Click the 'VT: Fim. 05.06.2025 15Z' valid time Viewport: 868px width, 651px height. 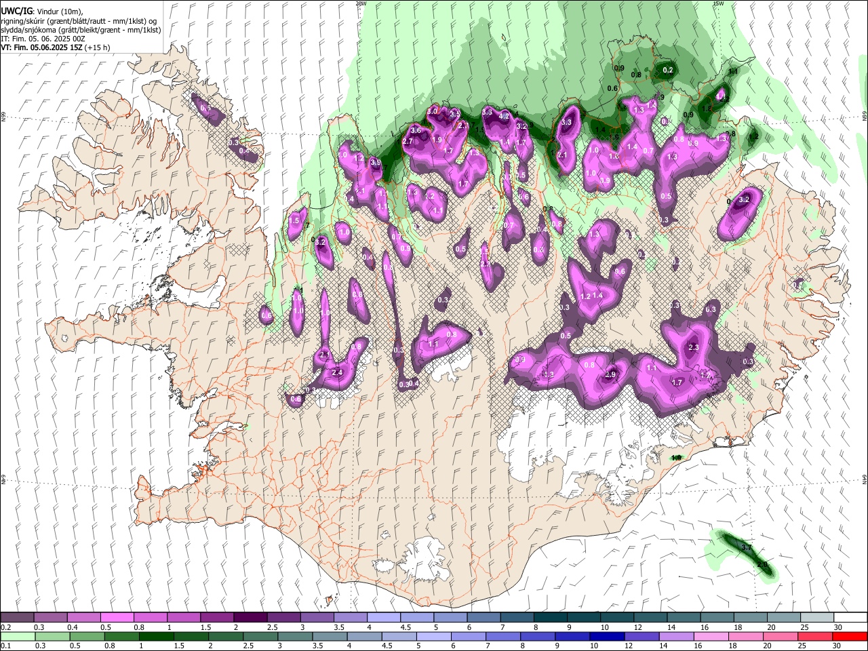click(x=42, y=47)
